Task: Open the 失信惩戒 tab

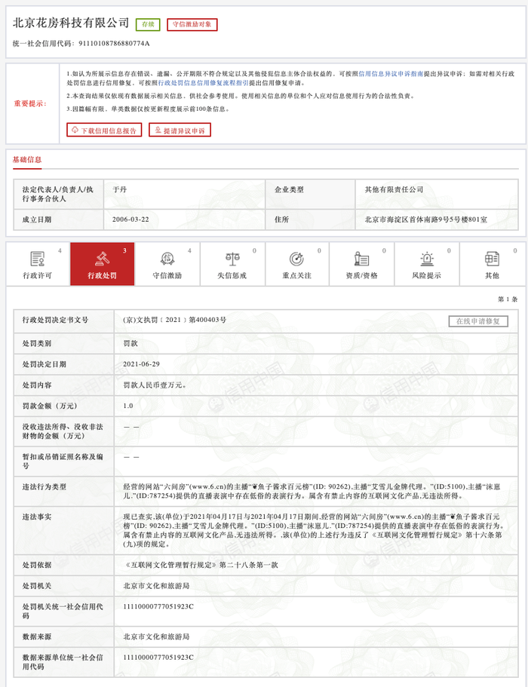Action: point(232,264)
